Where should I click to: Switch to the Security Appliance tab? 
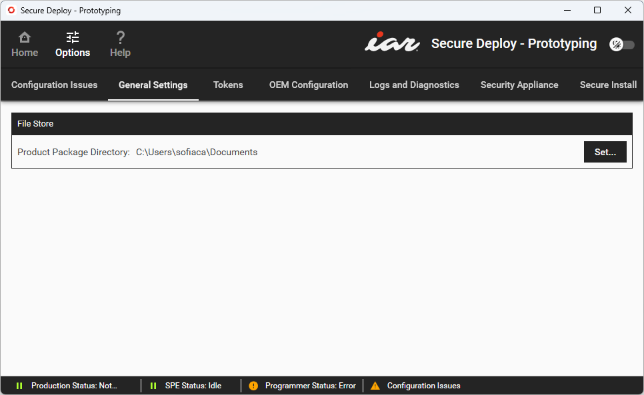[519, 85]
